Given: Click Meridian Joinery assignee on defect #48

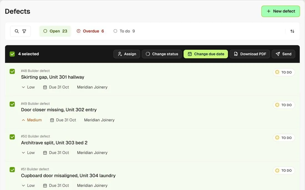Looking at the screenshot, I should click(92, 87).
